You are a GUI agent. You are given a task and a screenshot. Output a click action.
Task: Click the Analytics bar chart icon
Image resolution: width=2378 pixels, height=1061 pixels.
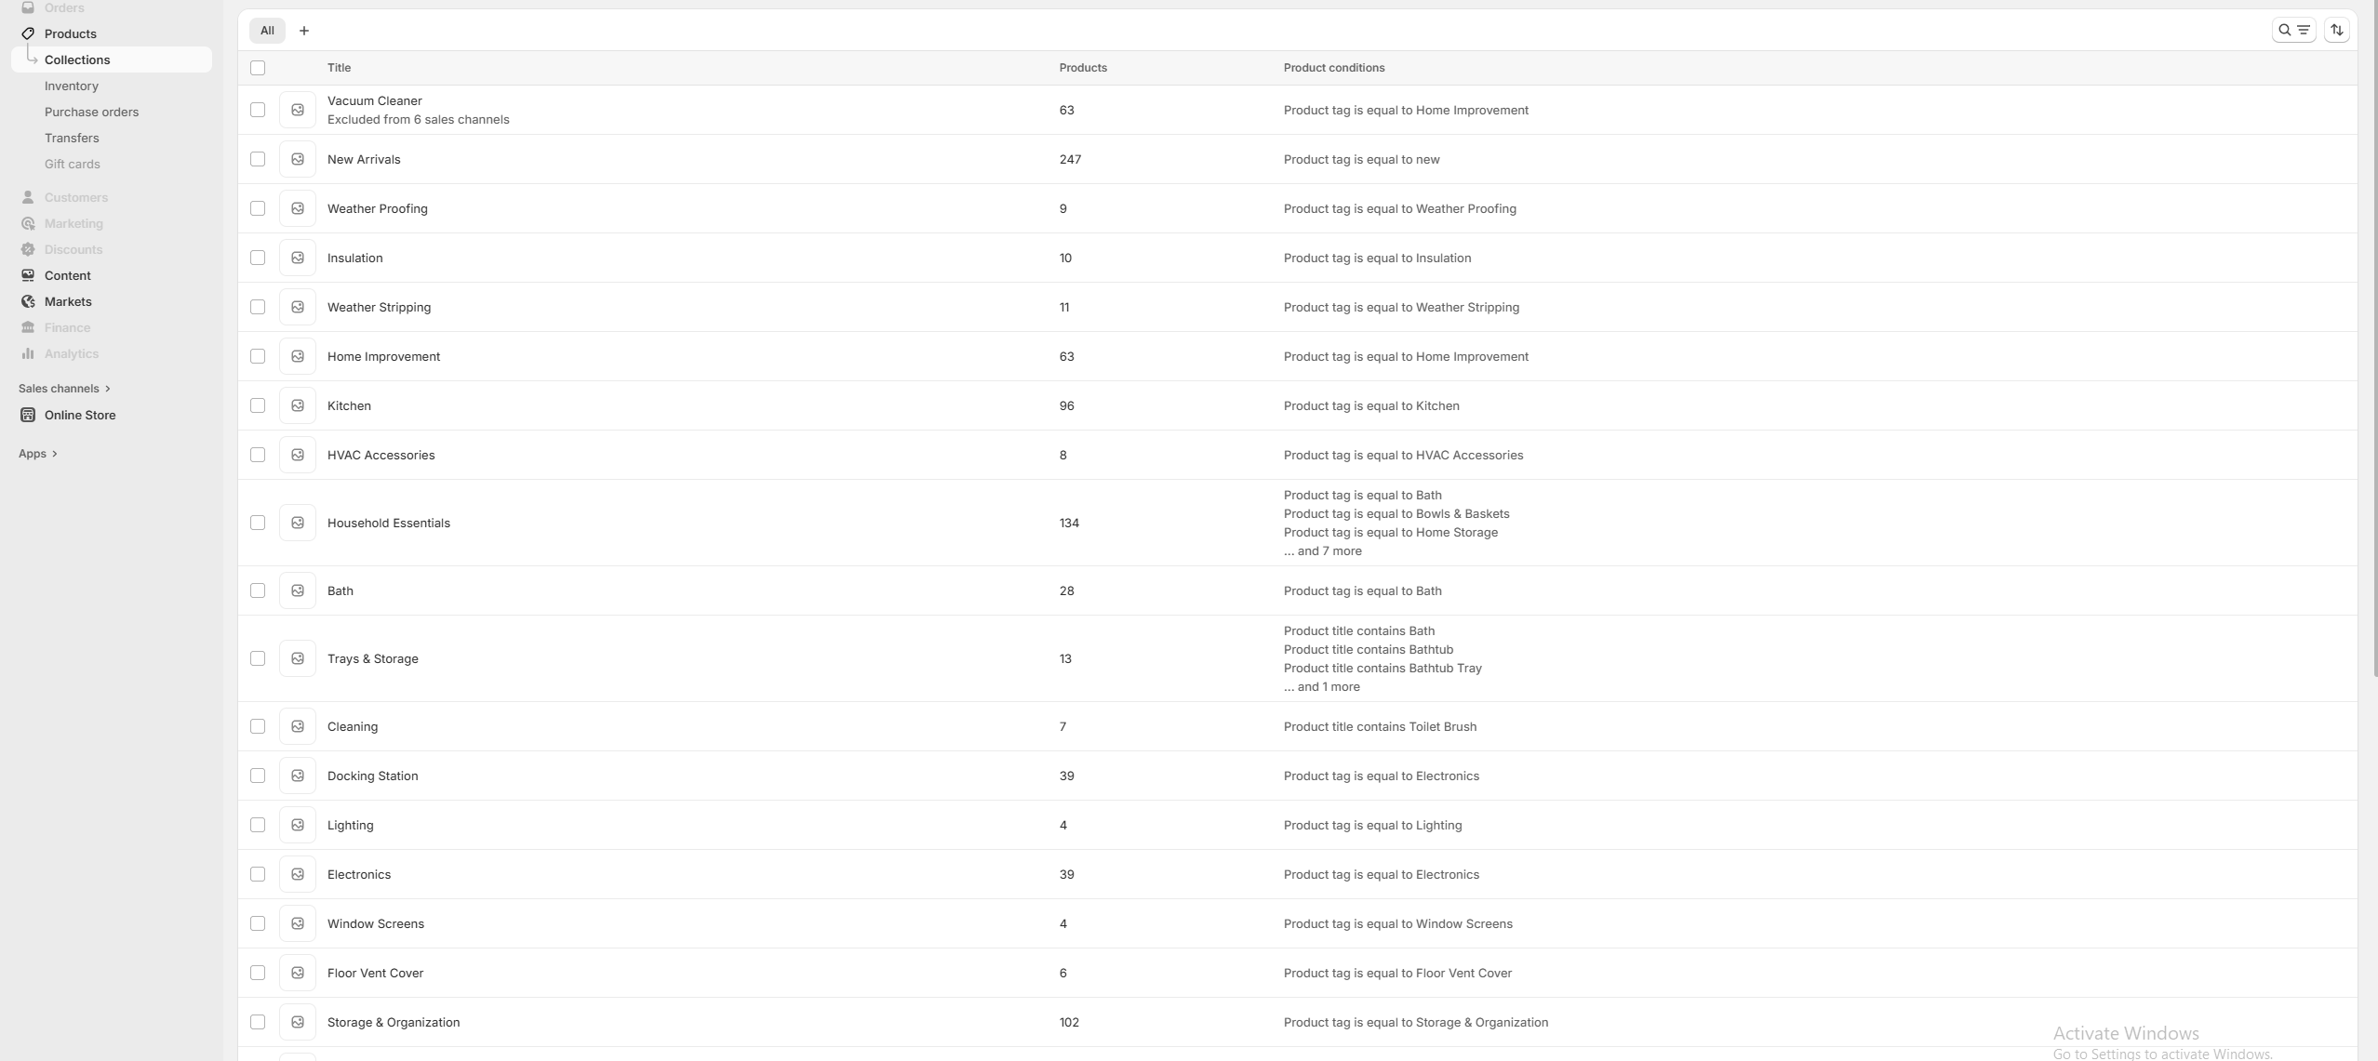28,353
